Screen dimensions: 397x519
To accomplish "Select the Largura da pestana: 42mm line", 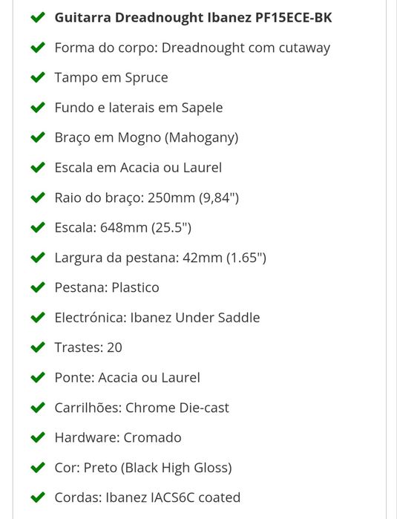I will point(160,258).
